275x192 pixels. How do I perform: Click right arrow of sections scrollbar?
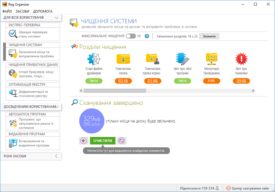pos(253,91)
